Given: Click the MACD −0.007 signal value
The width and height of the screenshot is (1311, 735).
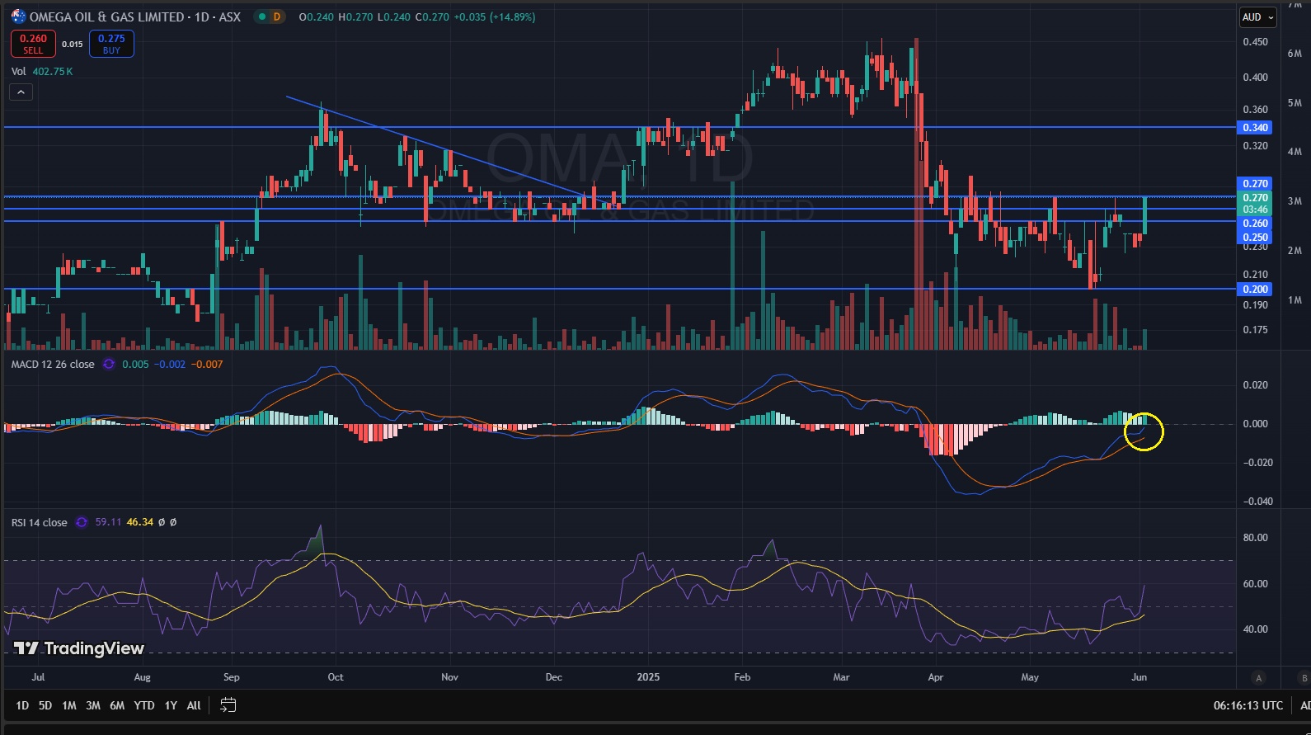Looking at the screenshot, I should (207, 364).
